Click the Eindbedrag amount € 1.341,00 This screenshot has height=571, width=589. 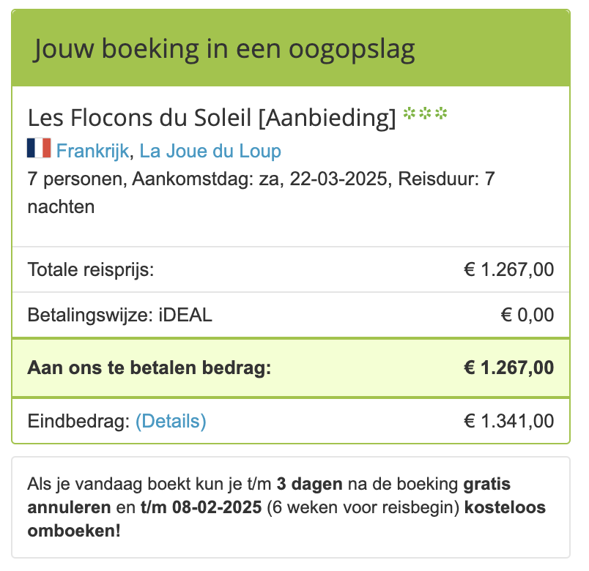[508, 421]
